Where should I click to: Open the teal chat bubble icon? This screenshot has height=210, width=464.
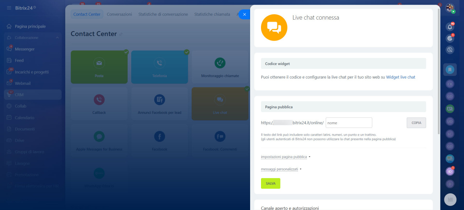(x=450, y=158)
